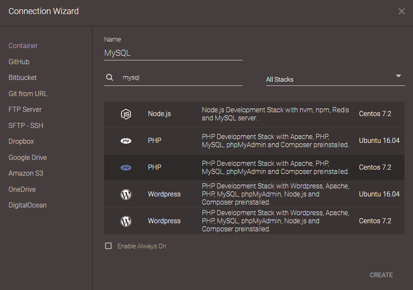Click Centos 7.2 label in Wordpress row
413x290 pixels.
pyautogui.click(x=375, y=221)
